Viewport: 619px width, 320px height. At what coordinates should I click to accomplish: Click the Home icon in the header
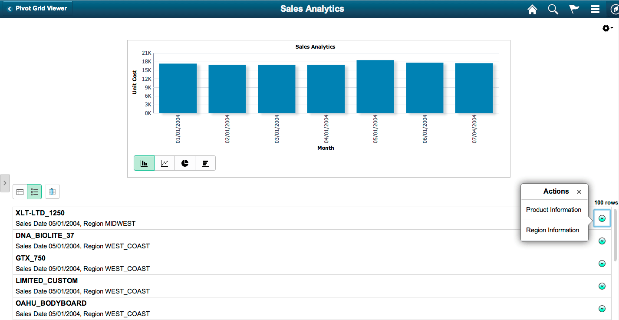[532, 9]
